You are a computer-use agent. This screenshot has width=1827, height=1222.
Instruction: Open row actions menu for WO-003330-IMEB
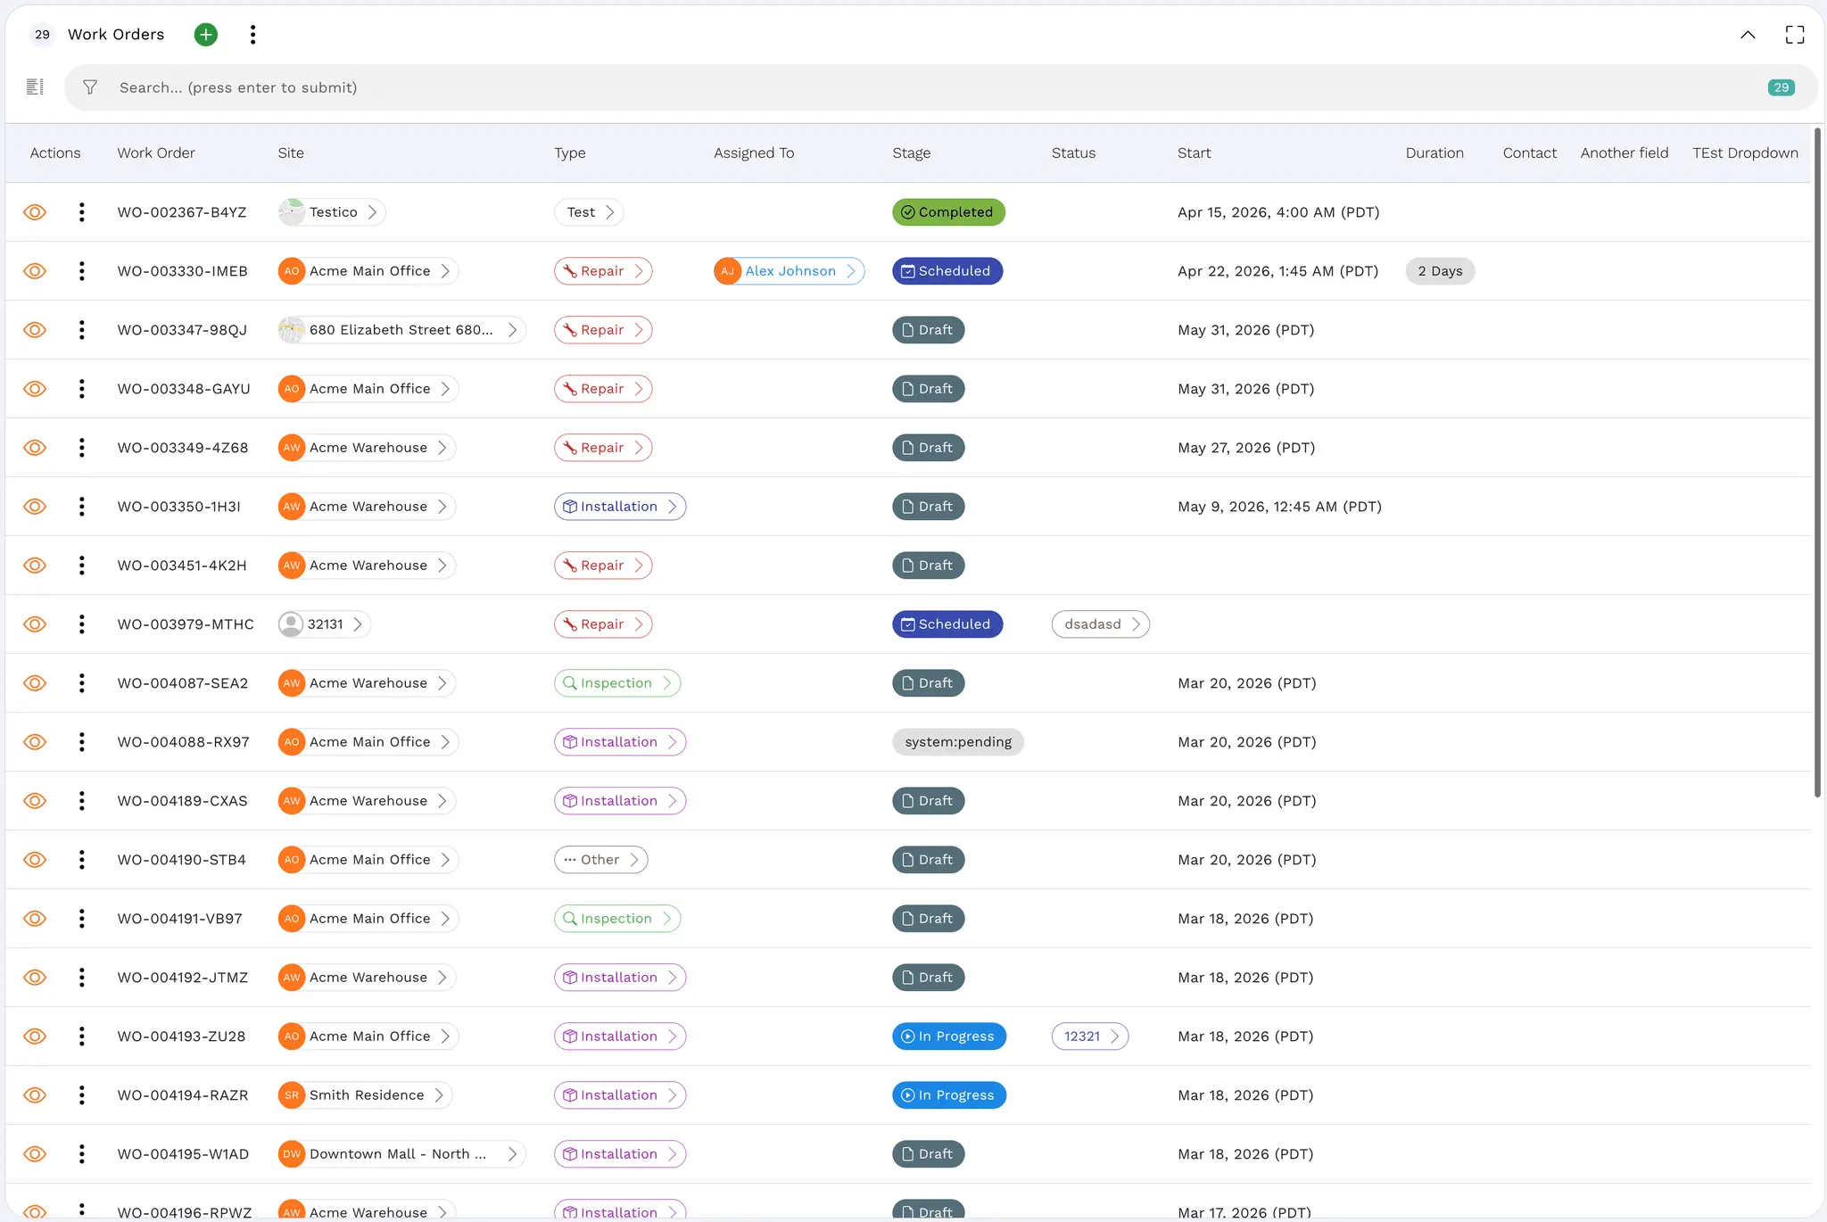click(82, 271)
